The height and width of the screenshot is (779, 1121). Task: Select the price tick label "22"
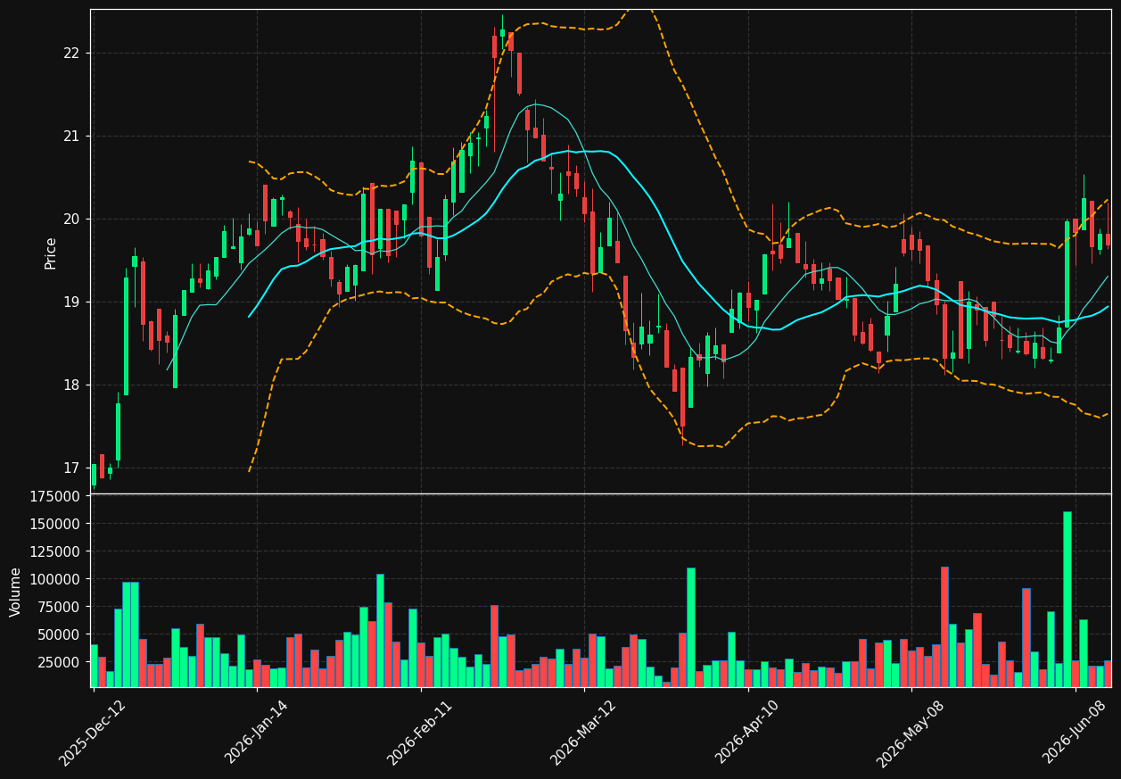(x=71, y=54)
